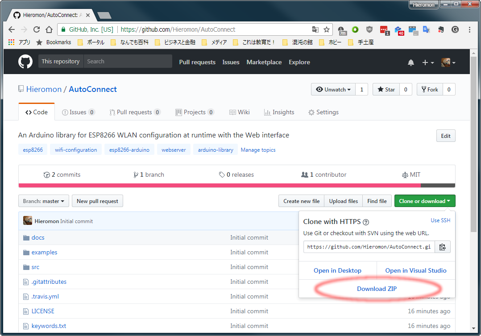This screenshot has height=336, width=481.
Task: Click the red extension icon with badge 1
Action: (384, 30)
